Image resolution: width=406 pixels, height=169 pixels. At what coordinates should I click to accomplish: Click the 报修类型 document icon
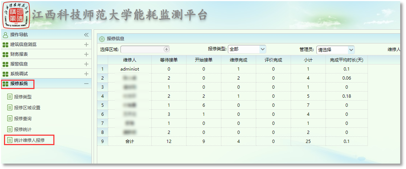click(x=10, y=97)
